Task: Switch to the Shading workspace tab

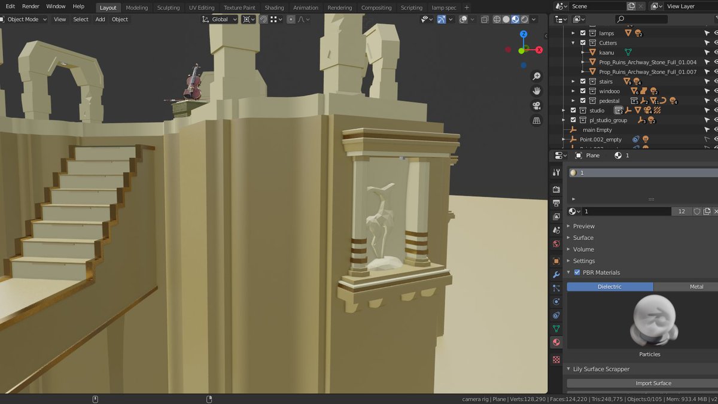Action: click(274, 8)
